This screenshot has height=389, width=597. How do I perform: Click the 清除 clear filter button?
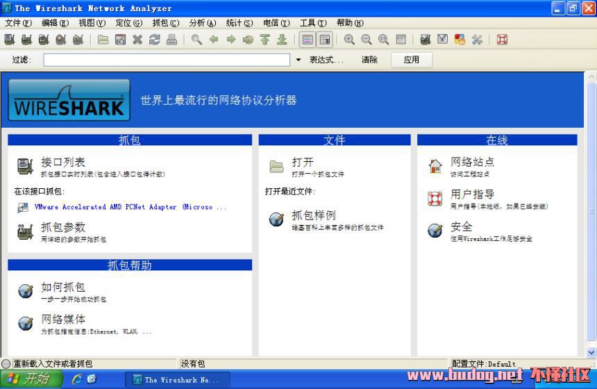coord(369,60)
